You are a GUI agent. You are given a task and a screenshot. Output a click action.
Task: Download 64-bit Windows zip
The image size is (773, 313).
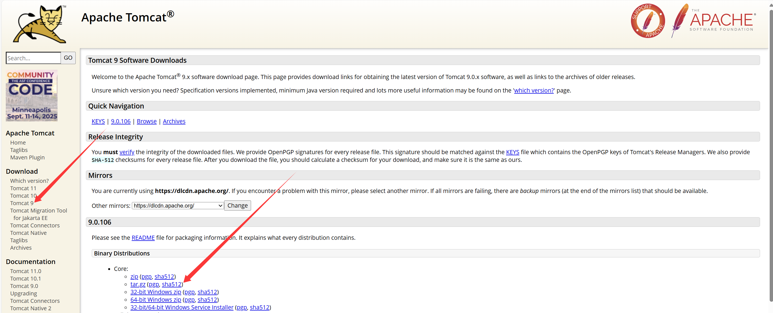point(156,300)
